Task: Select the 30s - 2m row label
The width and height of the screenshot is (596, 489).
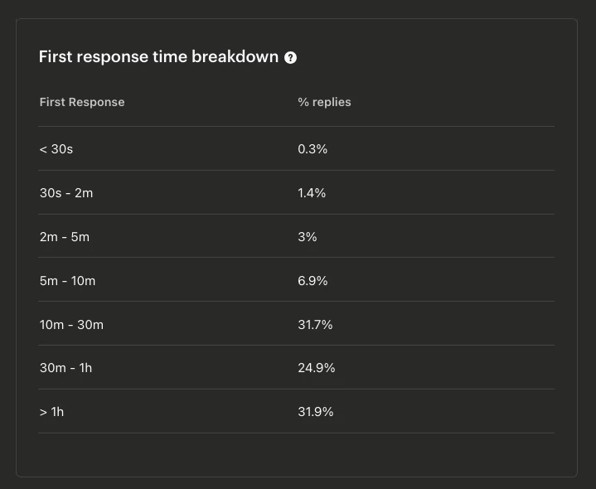Action: (x=66, y=193)
